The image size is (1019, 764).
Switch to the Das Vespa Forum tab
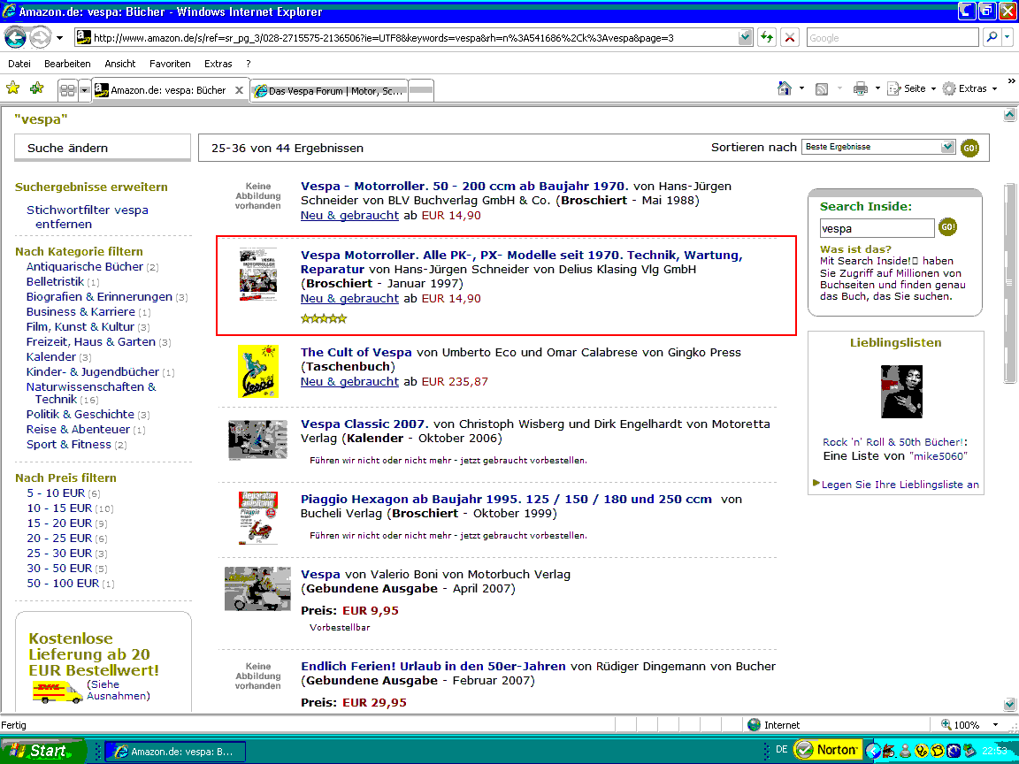(329, 90)
